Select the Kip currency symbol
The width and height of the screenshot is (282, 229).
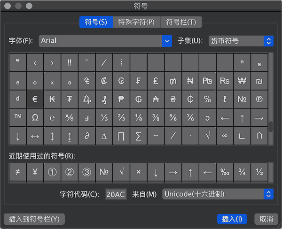click(x=52, y=99)
